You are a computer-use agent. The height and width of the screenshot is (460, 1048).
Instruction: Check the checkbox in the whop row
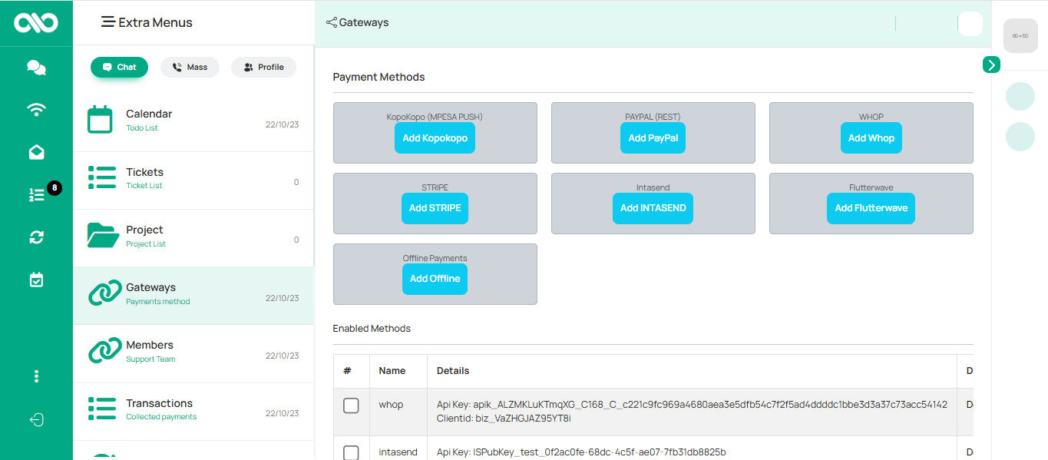click(x=351, y=405)
